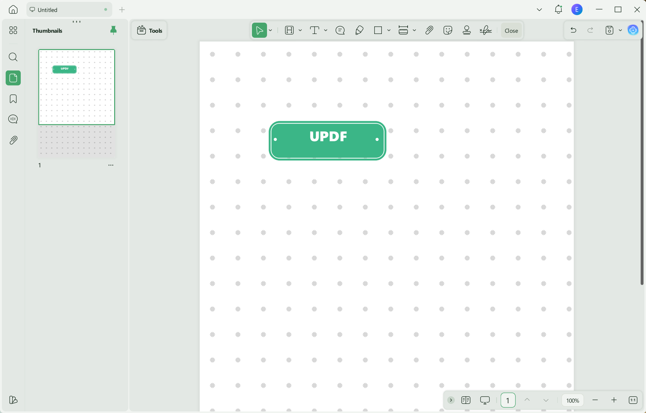Expand the Select tool dropdown arrow

(270, 30)
